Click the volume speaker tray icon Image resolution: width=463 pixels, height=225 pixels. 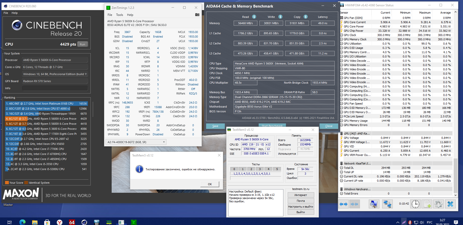pos(422,222)
